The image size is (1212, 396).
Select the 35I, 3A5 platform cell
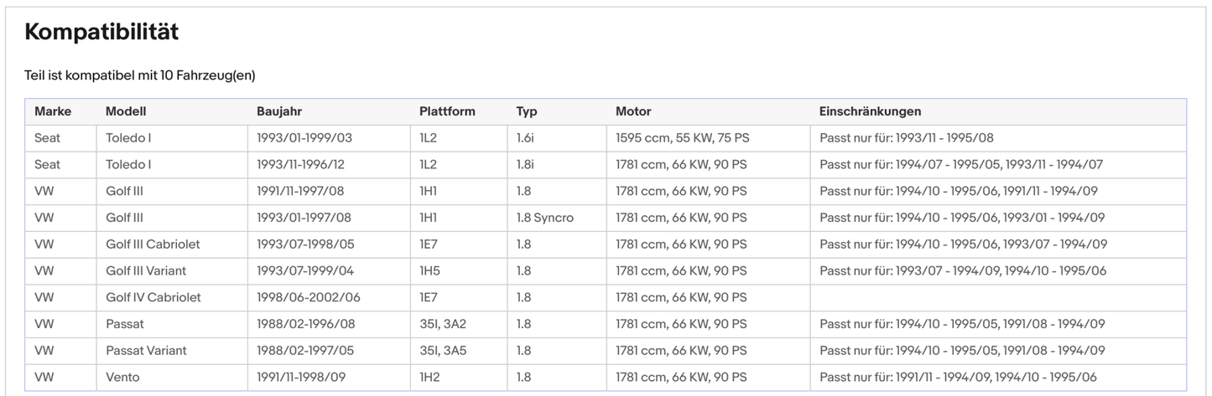tap(443, 350)
